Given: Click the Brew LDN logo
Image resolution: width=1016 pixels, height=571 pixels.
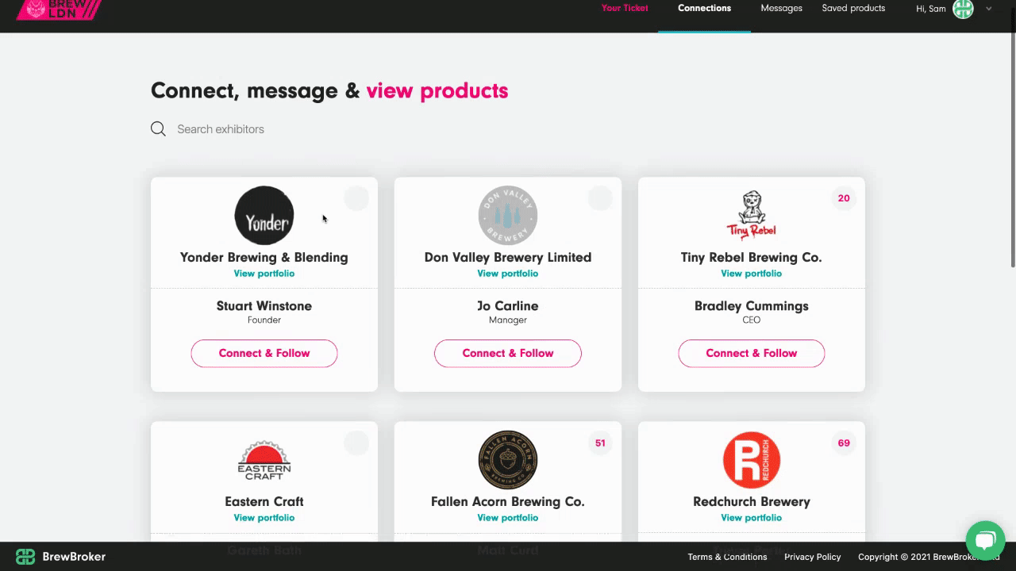Looking at the screenshot, I should [59, 10].
